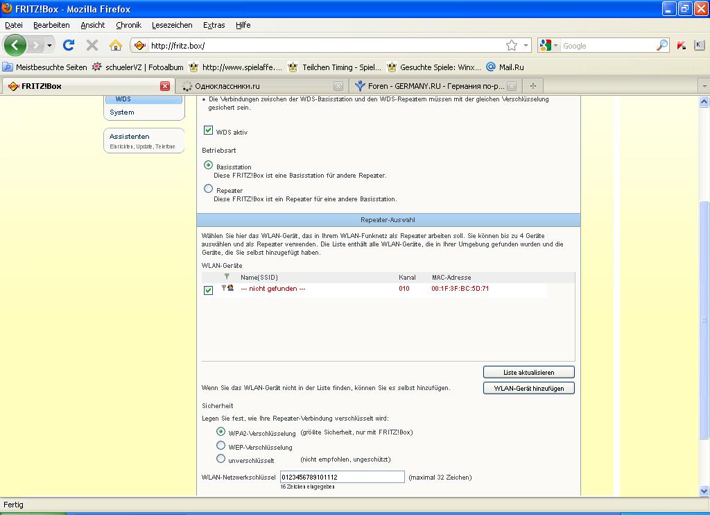The image size is (710, 515).
Task: Click the antenna icon in WLAN-Geräte header
Action: tap(227, 276)
